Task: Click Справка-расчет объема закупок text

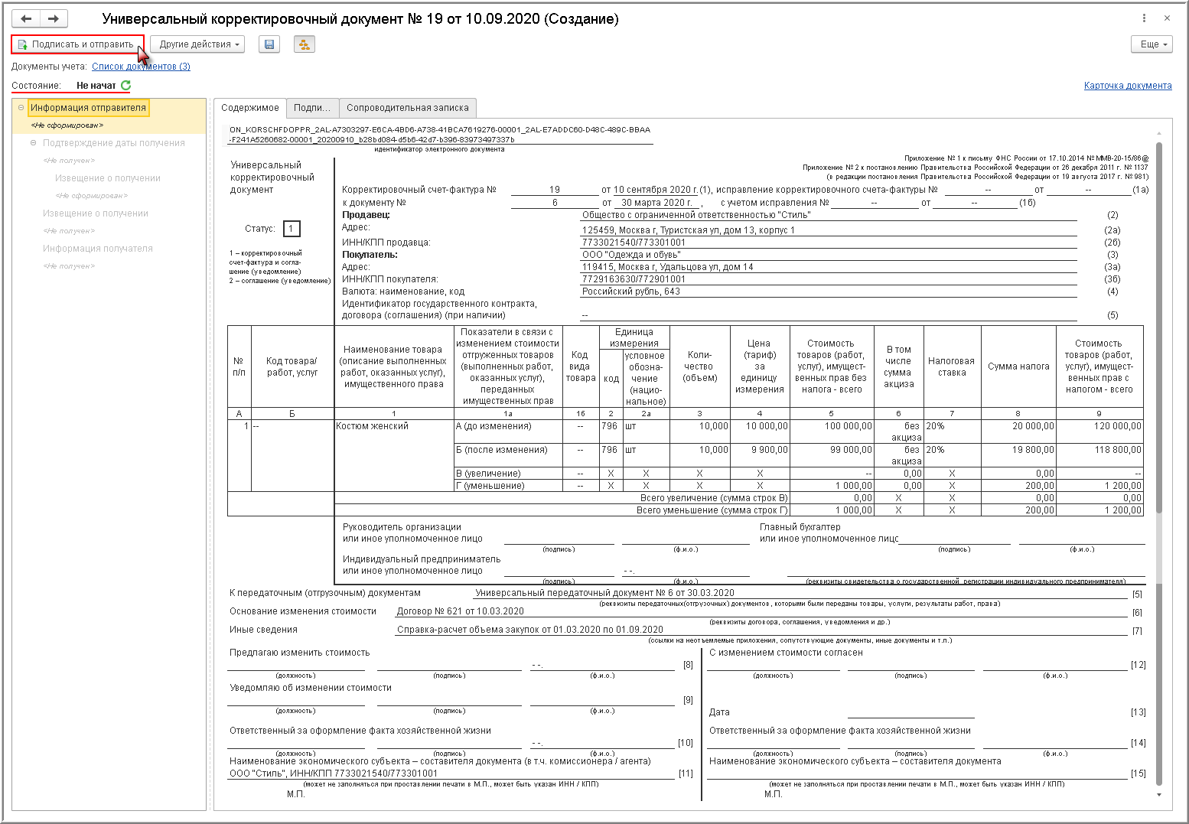Action: 529,630
